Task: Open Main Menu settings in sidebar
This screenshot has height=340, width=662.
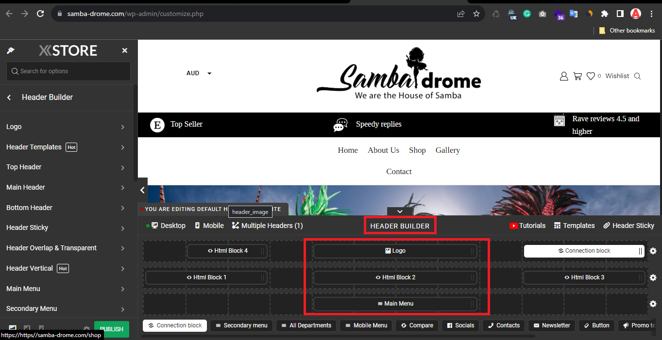Action: coord(67,289)
